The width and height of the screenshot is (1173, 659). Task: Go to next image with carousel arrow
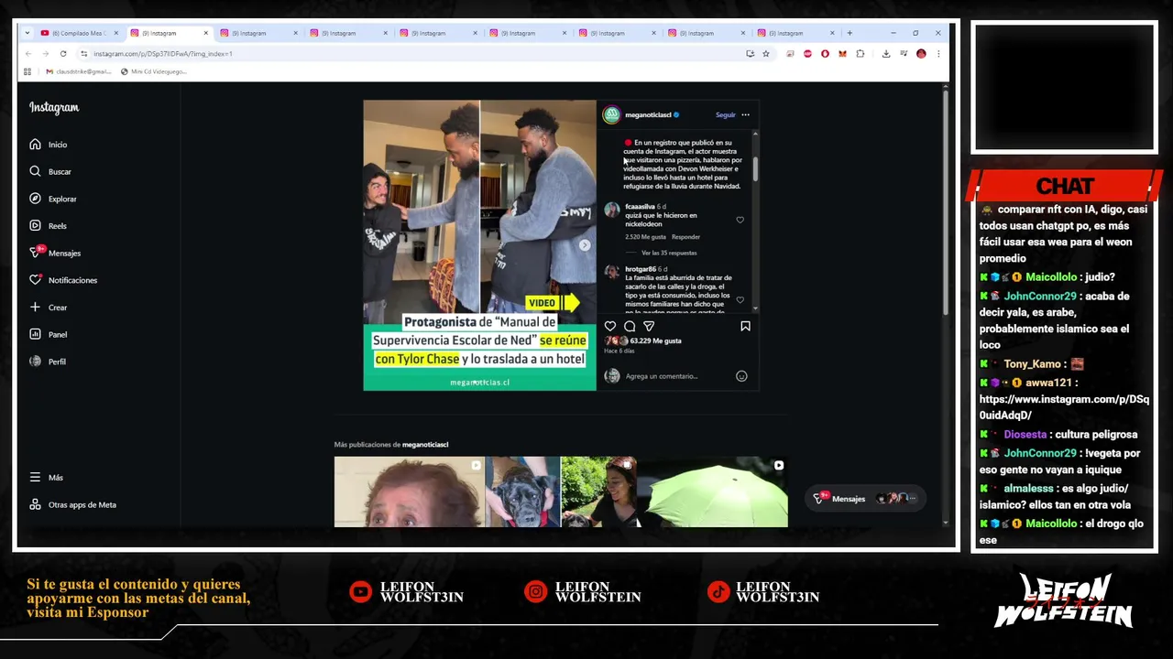(x=585, y=245)
